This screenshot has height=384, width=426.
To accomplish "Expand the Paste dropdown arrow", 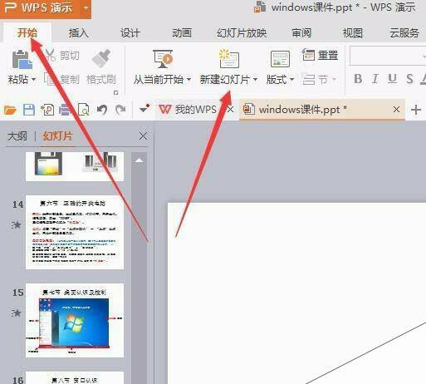I will pos(33,80).
